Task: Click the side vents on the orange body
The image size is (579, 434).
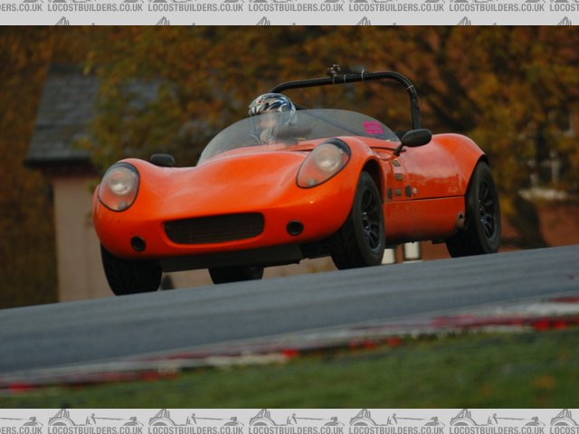Action: pyautogui.click(x=398, y=181)
